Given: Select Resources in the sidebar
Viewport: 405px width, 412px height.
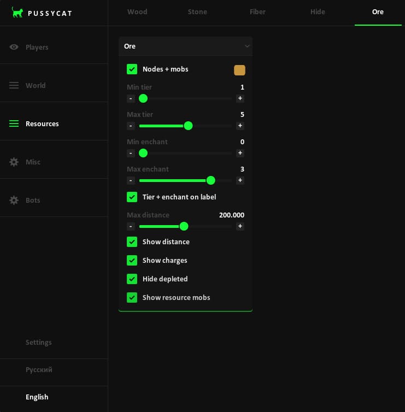Looking at the screenshot, I should 54,123.
